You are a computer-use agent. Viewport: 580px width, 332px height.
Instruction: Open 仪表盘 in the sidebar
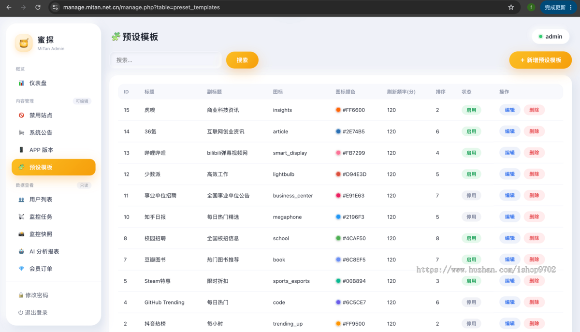(54, 83)
